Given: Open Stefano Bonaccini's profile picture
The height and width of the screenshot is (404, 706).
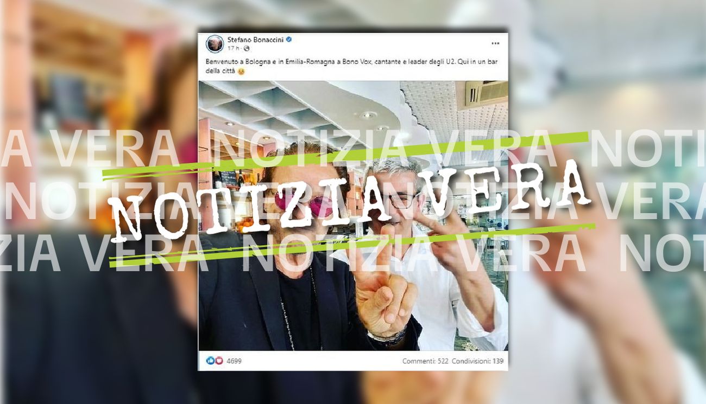Looking at the screenshot, I should pos(215,44).
